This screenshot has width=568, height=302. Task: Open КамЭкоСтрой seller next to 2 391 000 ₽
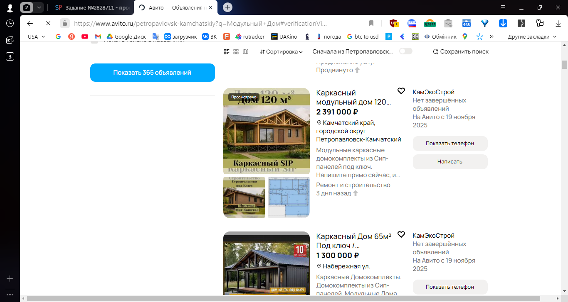click(433, 92)
